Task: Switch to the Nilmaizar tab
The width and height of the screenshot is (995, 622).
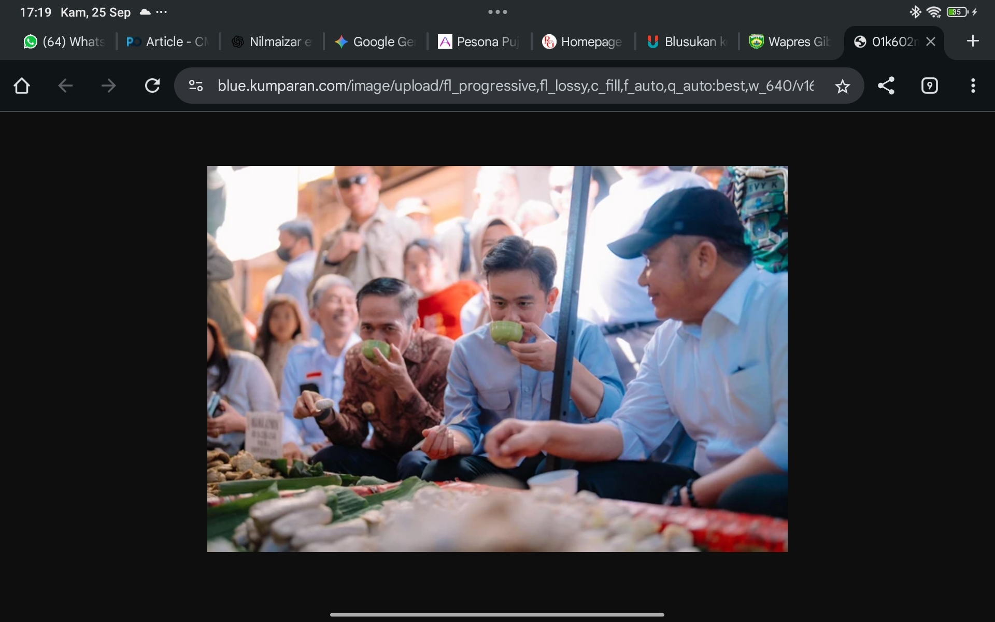Action: click(x=272, y=41)
